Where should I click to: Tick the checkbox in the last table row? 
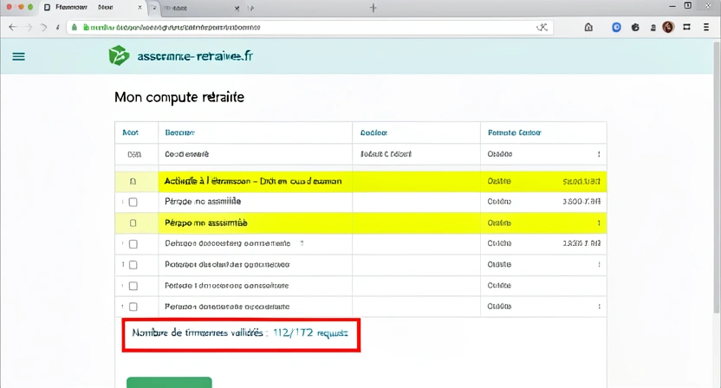coord(133,307)
